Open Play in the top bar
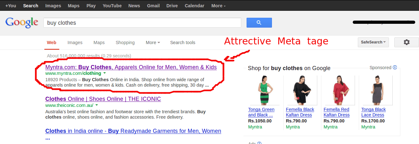 coord(91,6)
